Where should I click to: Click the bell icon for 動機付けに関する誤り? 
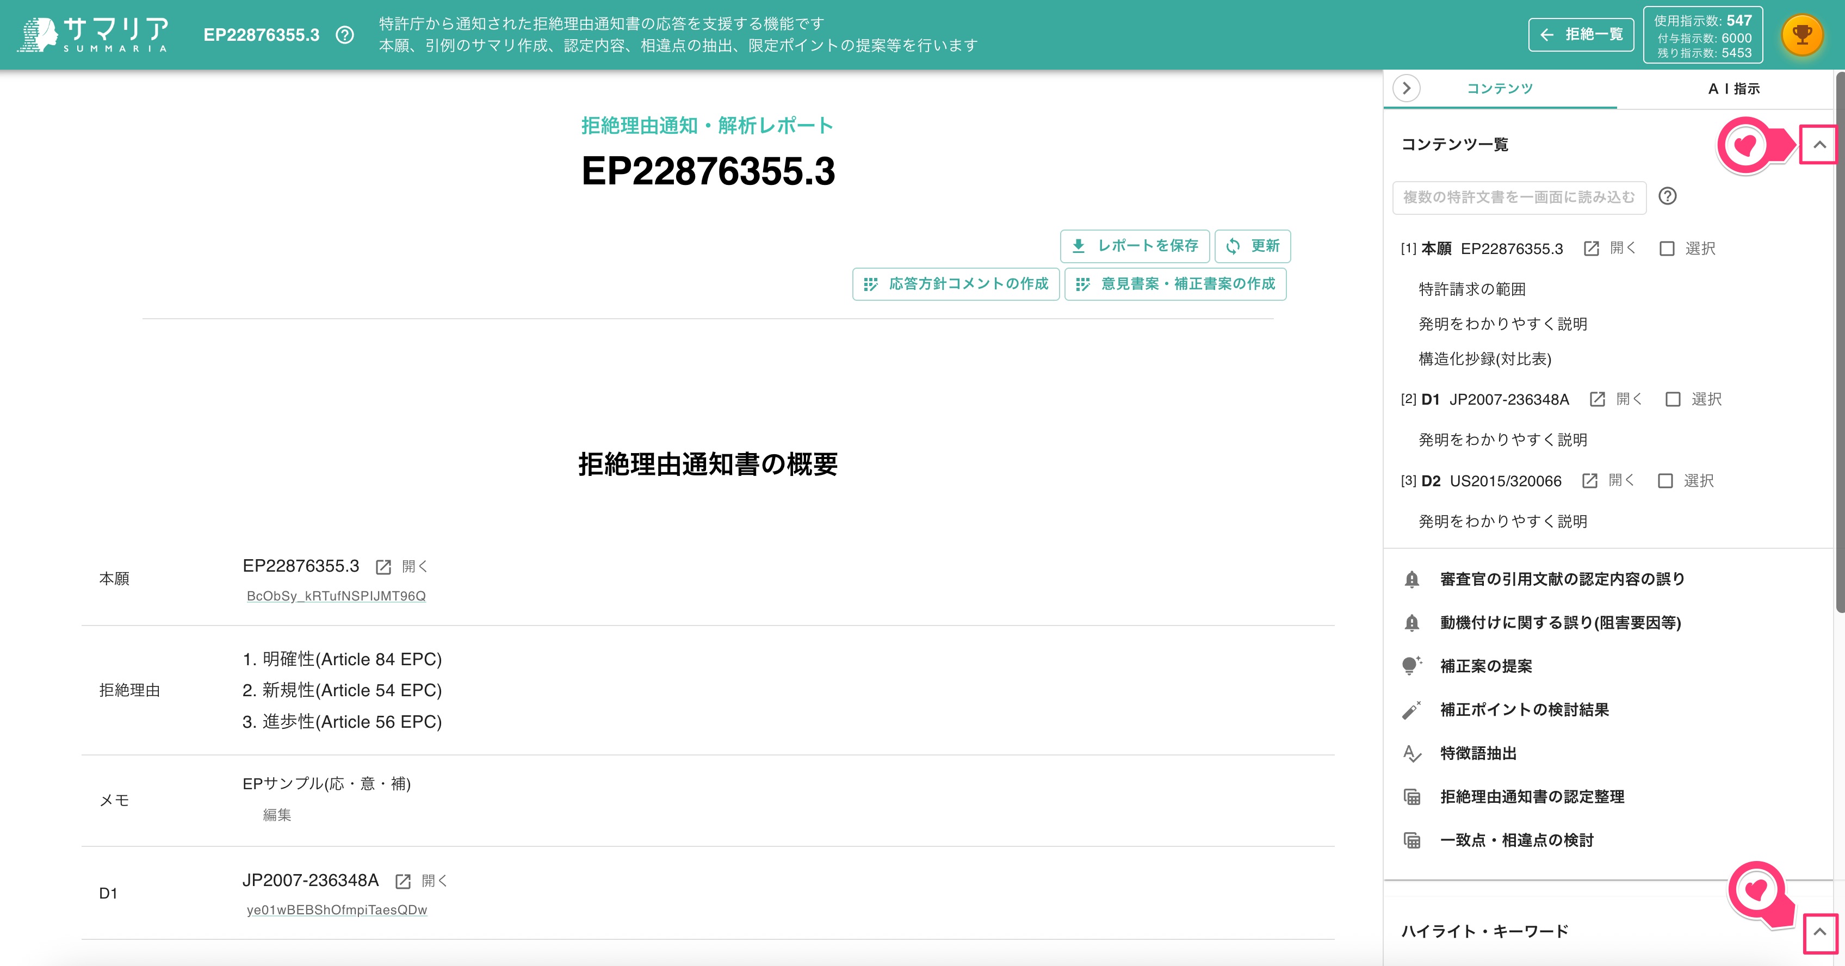point(1411,623)
